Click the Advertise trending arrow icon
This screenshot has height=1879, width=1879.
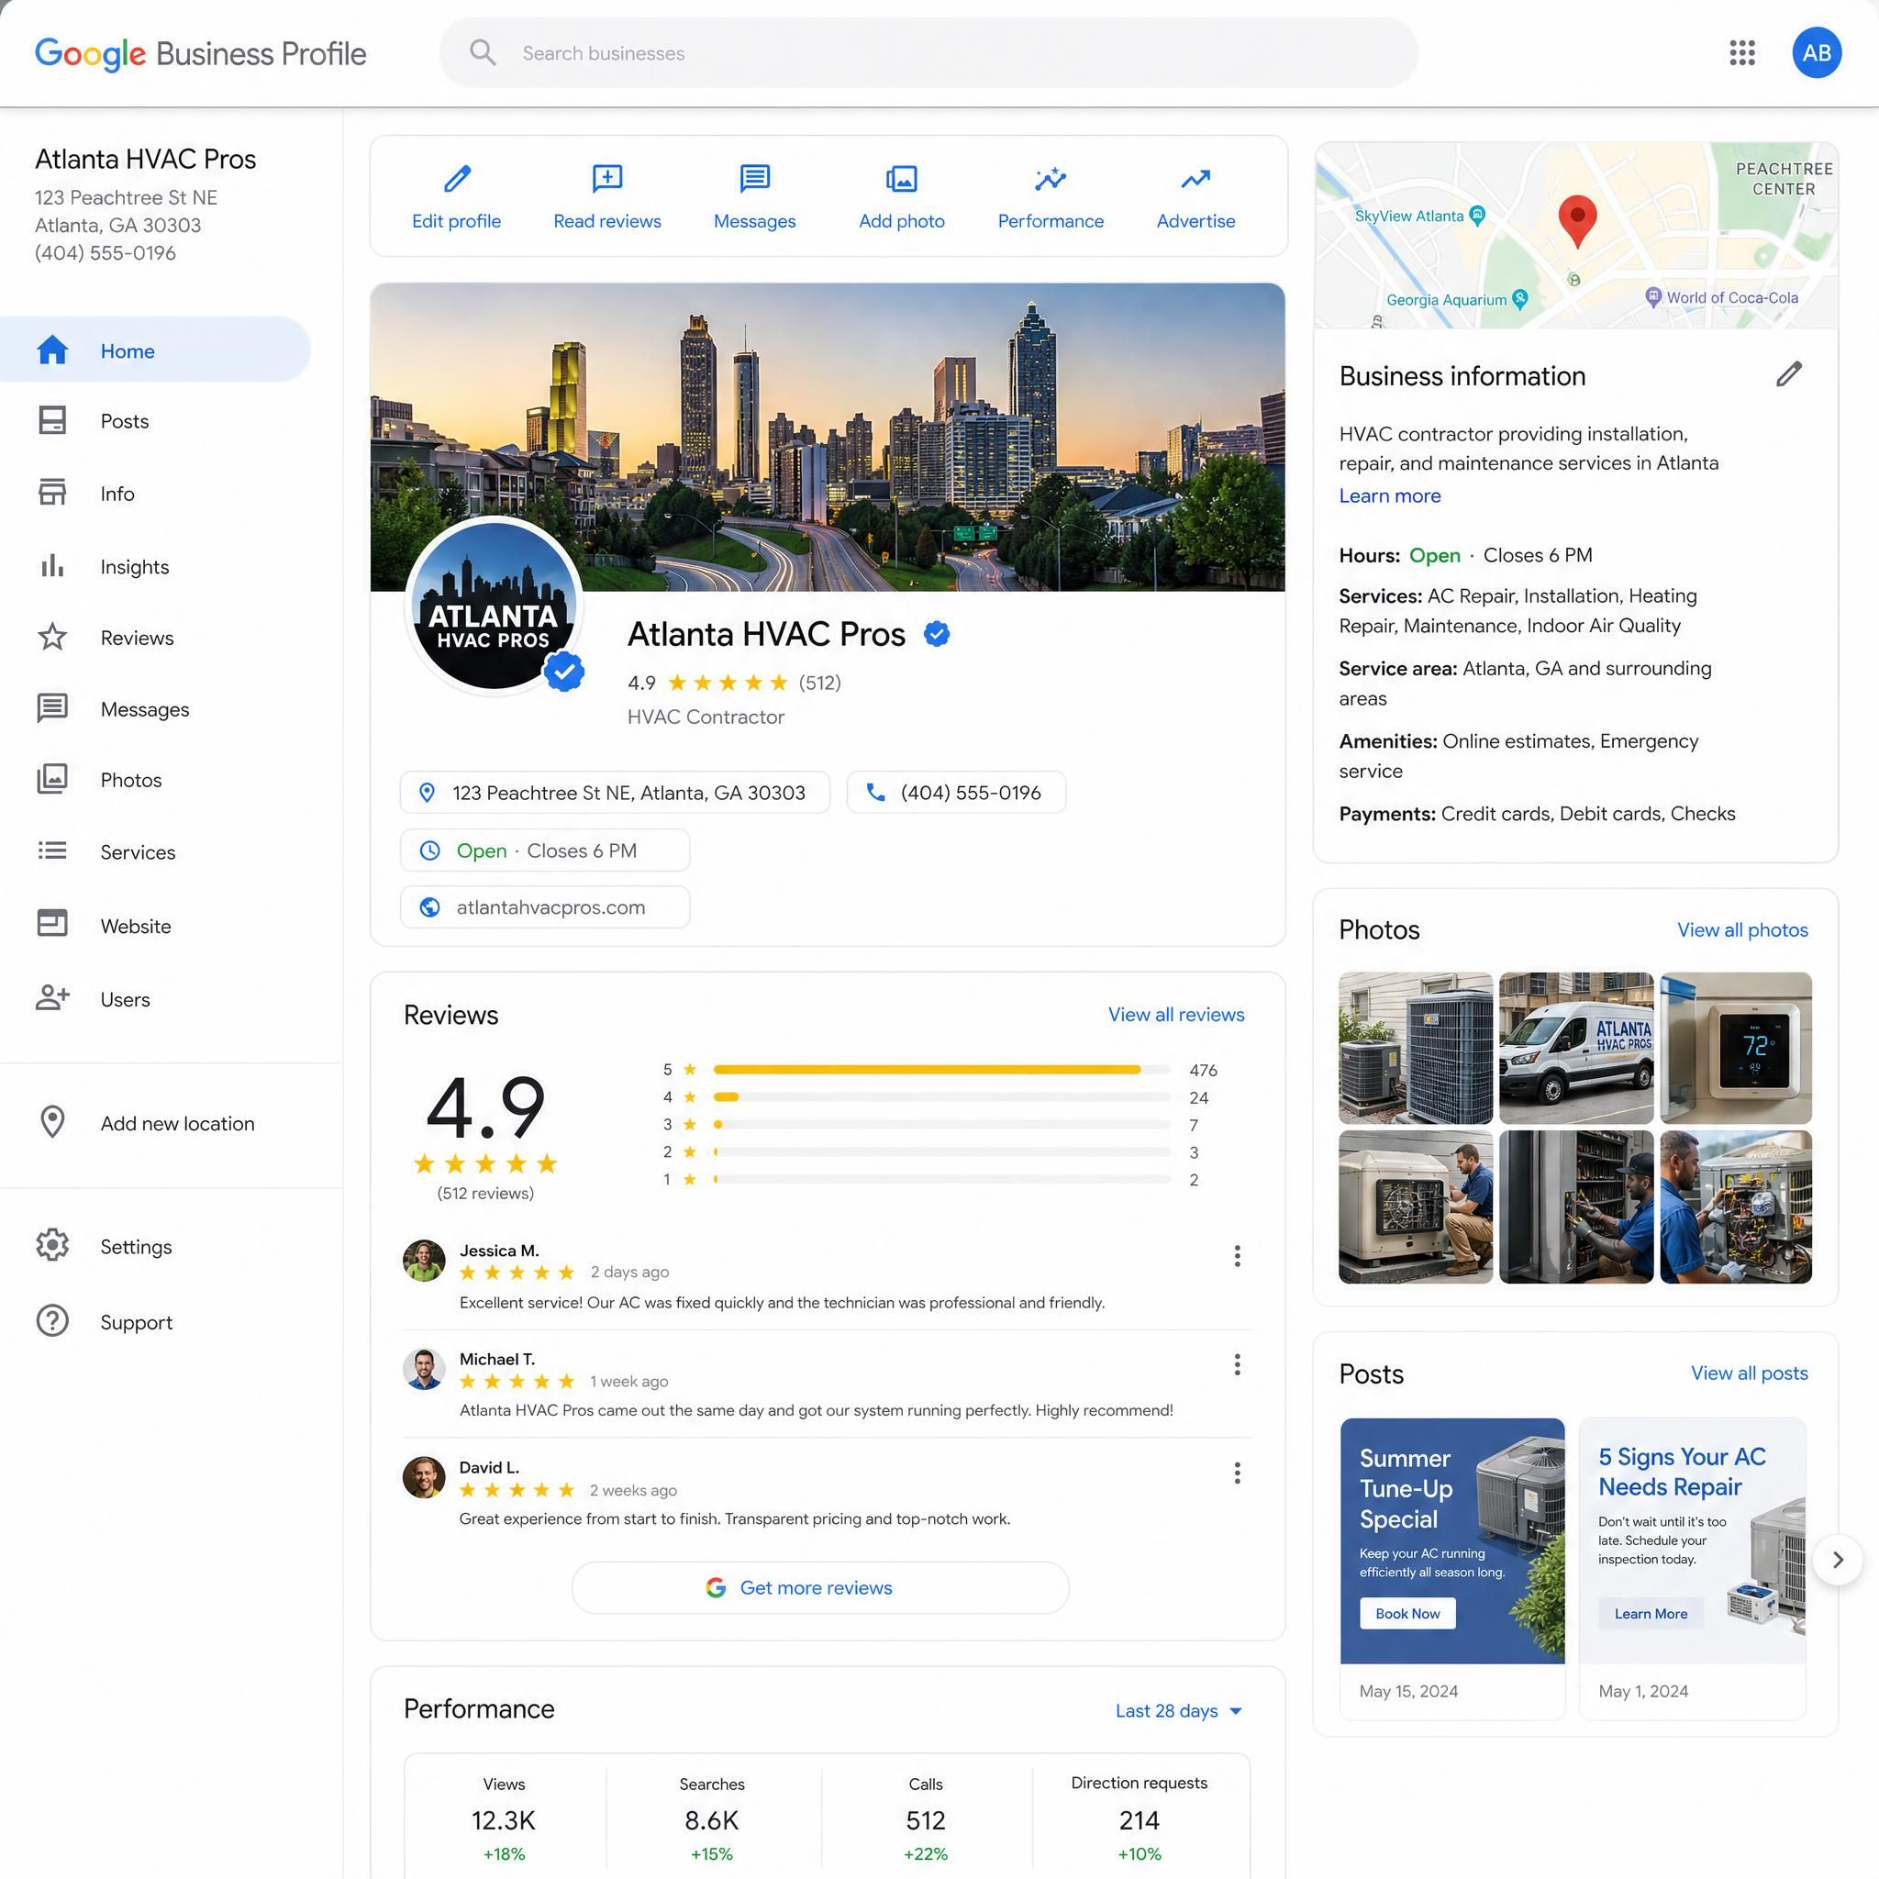click(x=1195, y=178)
